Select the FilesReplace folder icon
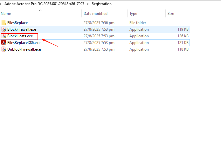 (x=4, y=23)
